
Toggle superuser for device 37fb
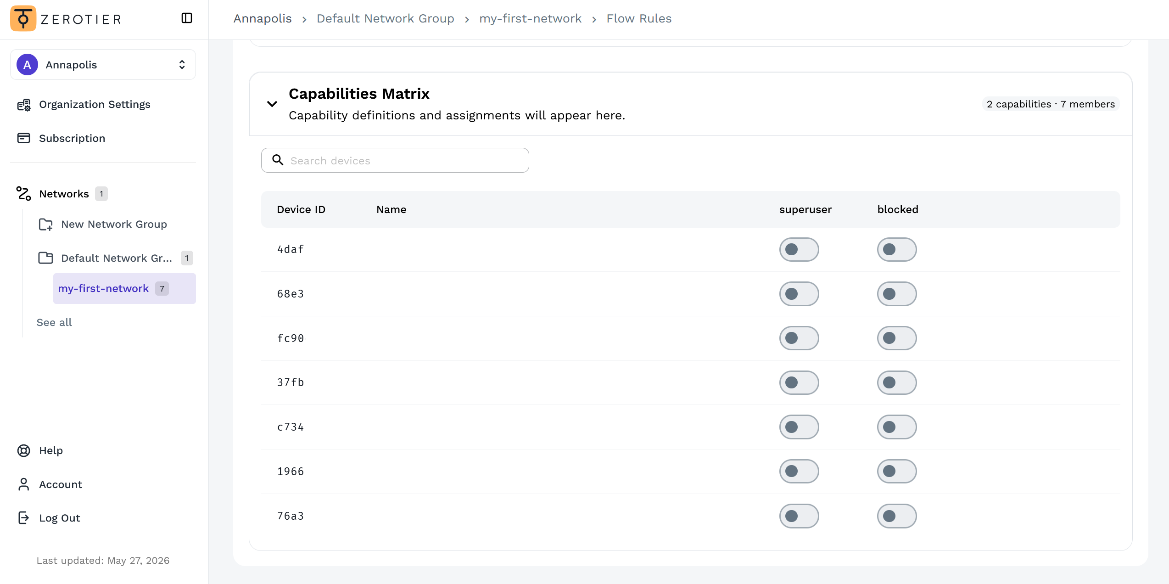(799, 383)
